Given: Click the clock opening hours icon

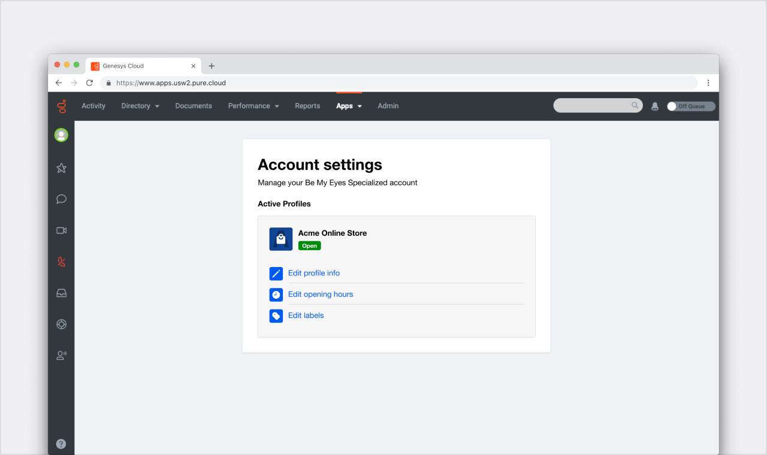Looking at the screenshot, I should click(x=276, y=295).
